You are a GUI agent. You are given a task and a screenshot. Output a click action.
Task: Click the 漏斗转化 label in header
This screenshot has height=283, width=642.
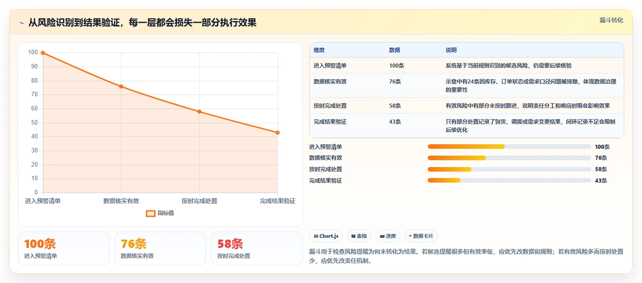pyautogui.click(x=611, y=20)
